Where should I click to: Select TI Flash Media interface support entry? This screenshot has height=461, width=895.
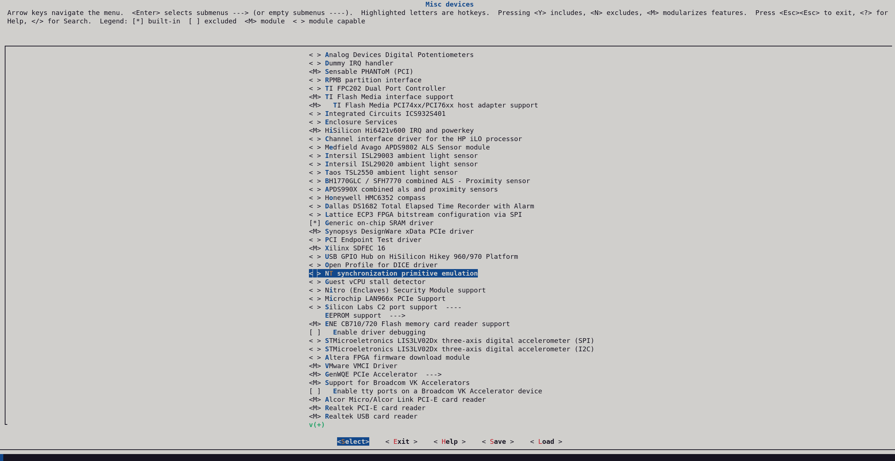point(381,97)
